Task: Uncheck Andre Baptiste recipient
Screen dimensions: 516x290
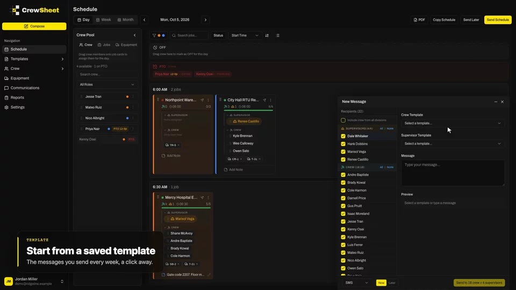Action: [x=343, y=175]
